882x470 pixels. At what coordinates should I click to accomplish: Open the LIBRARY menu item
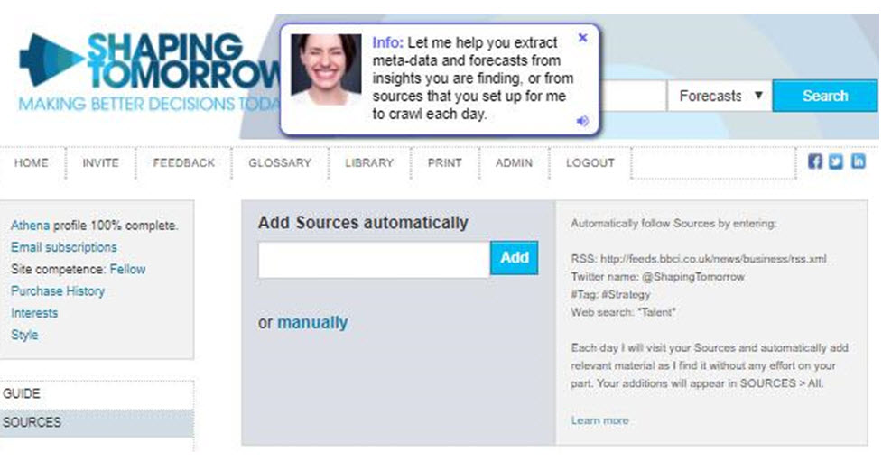coord(369,163)
